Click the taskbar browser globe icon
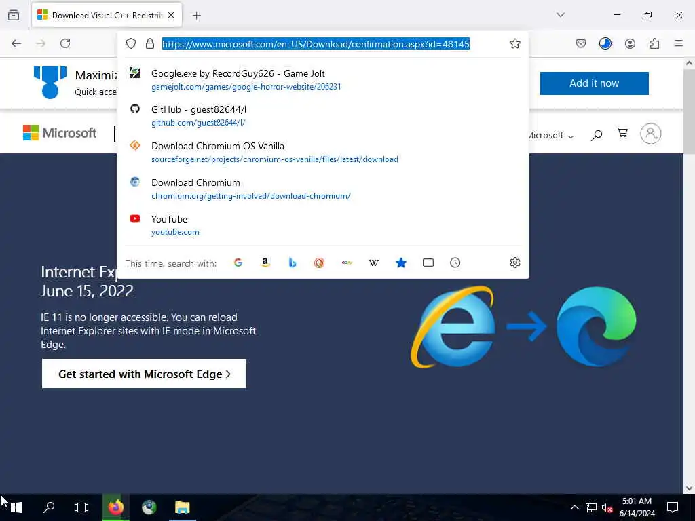This screenshot has width=695, height=521. (x=149, y=507)
